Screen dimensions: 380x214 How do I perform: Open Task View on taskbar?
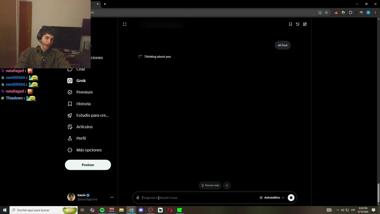click(83, 210)
